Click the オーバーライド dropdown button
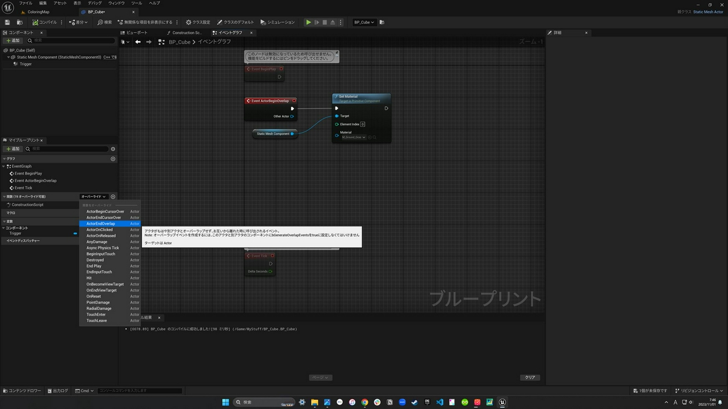 [x=94, y=196]
